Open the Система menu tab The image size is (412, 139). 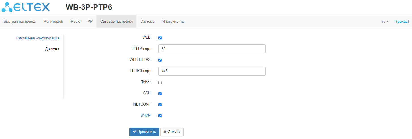(x=147, y=22)
